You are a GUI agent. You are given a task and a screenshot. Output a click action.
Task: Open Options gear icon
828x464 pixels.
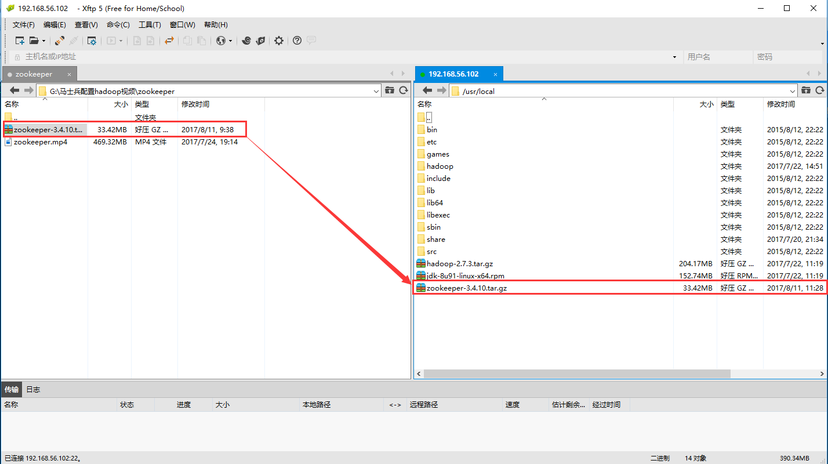[279, 41]
